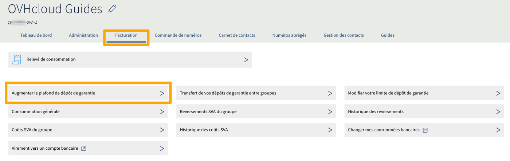Click the receipt icon for Relevé de consommation
The image size is (510, 161).
pyautogui.click(x=16, y=60)
